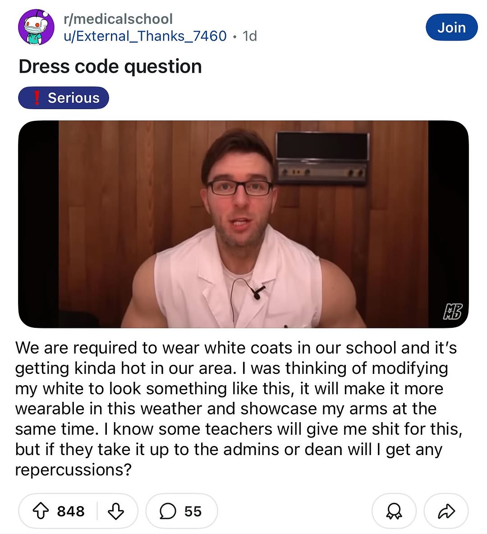
Task: Give an award using the ribbon icon
Action: click(x=394, y=511)
